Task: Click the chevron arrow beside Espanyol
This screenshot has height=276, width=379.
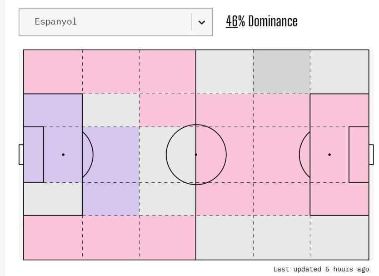Action: [202, 22]
